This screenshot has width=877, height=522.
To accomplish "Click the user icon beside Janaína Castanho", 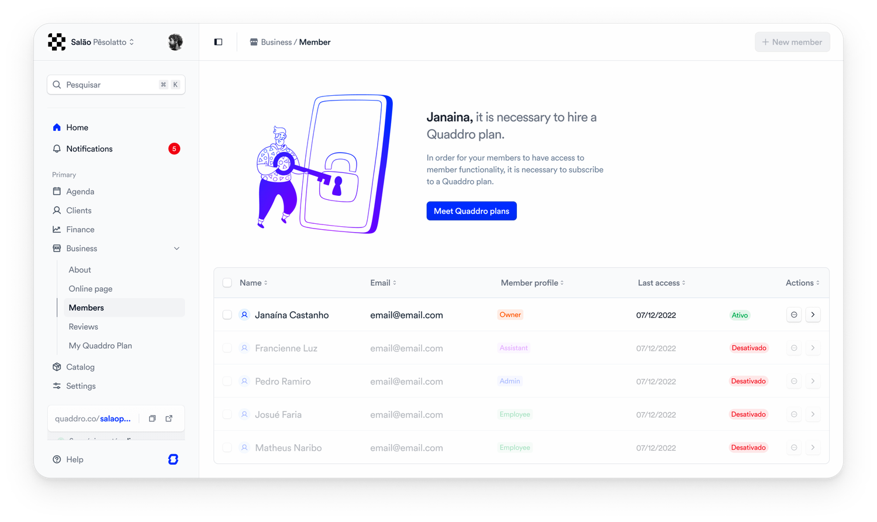I will [x=244, y=315].
